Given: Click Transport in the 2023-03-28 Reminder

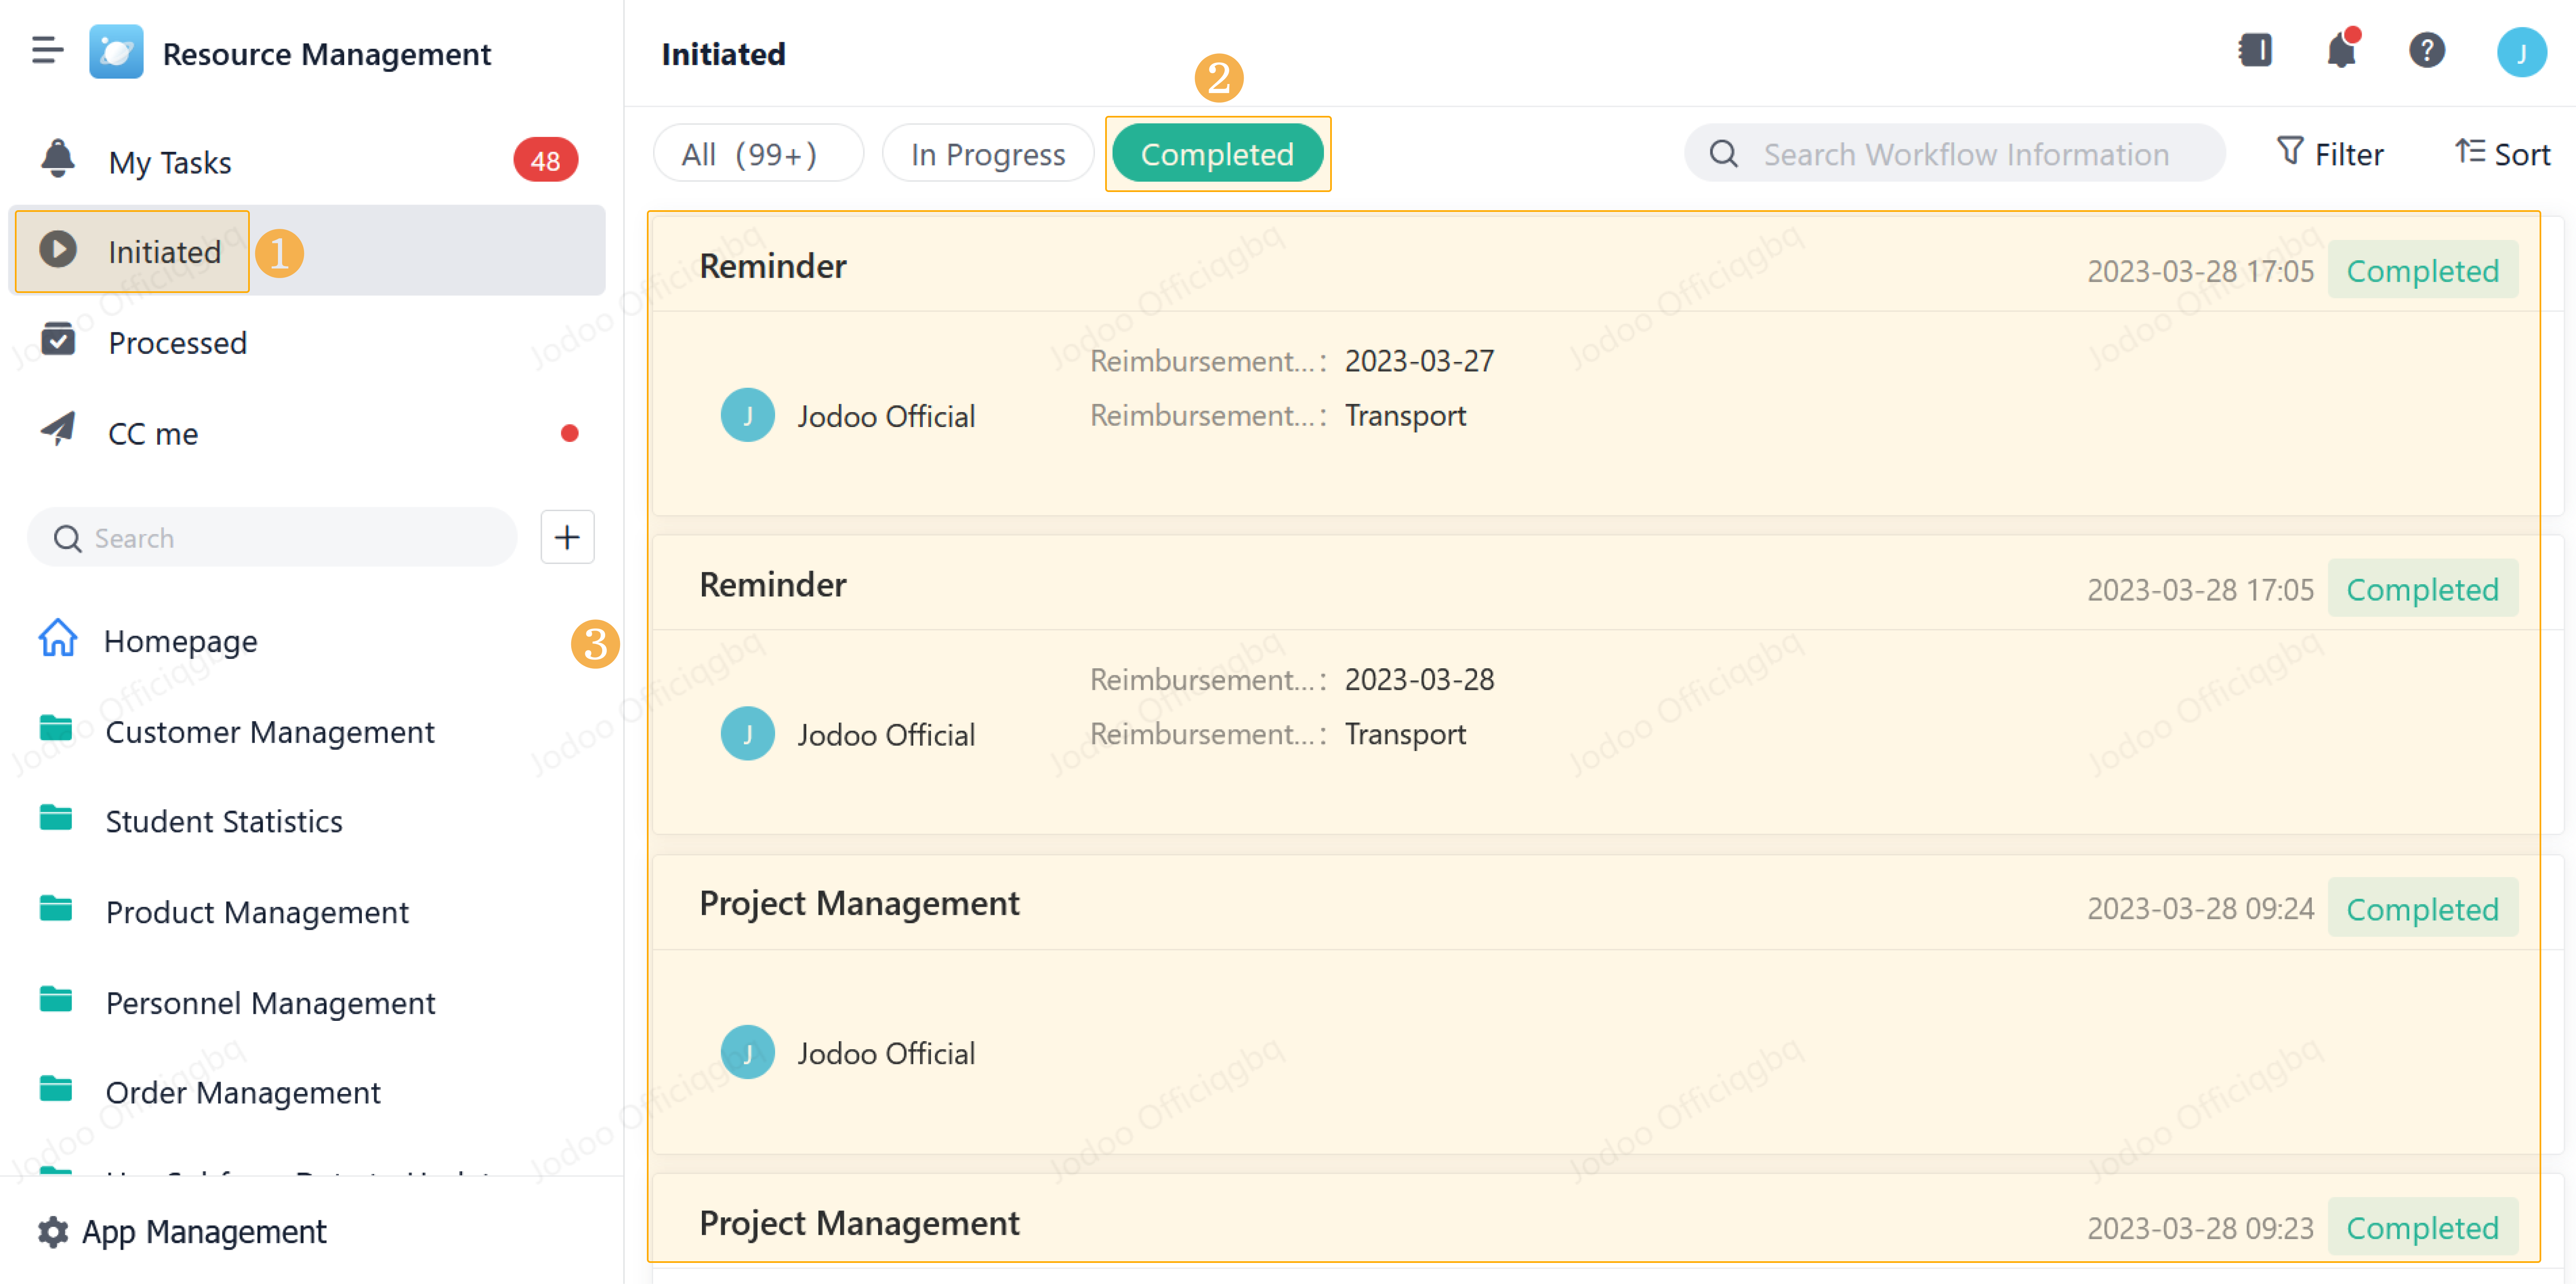Looking at the screenshot, I should [x=1405, y=734].
